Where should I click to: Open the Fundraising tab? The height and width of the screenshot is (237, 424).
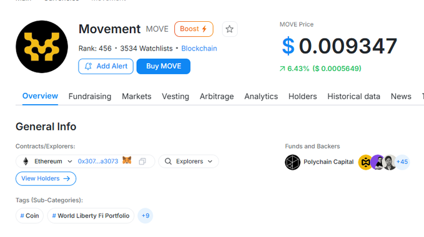click(x=90, y=97)
